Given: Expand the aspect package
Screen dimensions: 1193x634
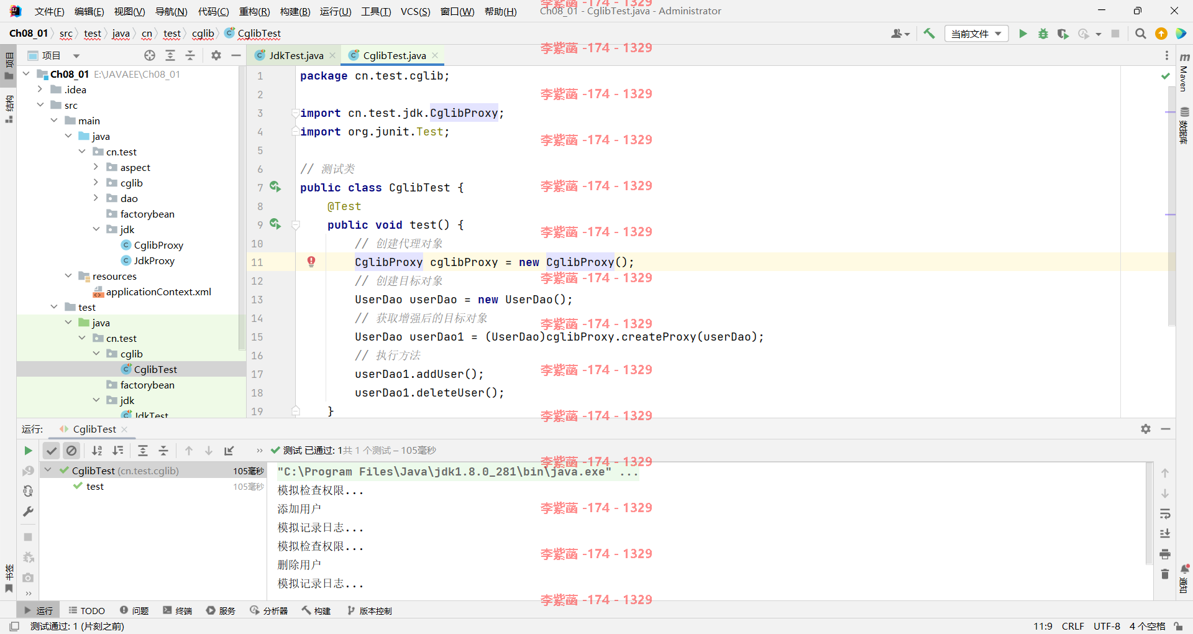Looking at the screenshot, I should [96, 167].
